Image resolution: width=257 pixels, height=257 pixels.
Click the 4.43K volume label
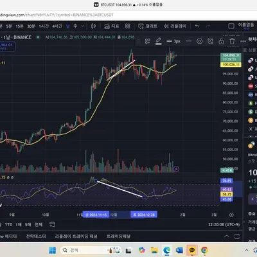point(227,170)
